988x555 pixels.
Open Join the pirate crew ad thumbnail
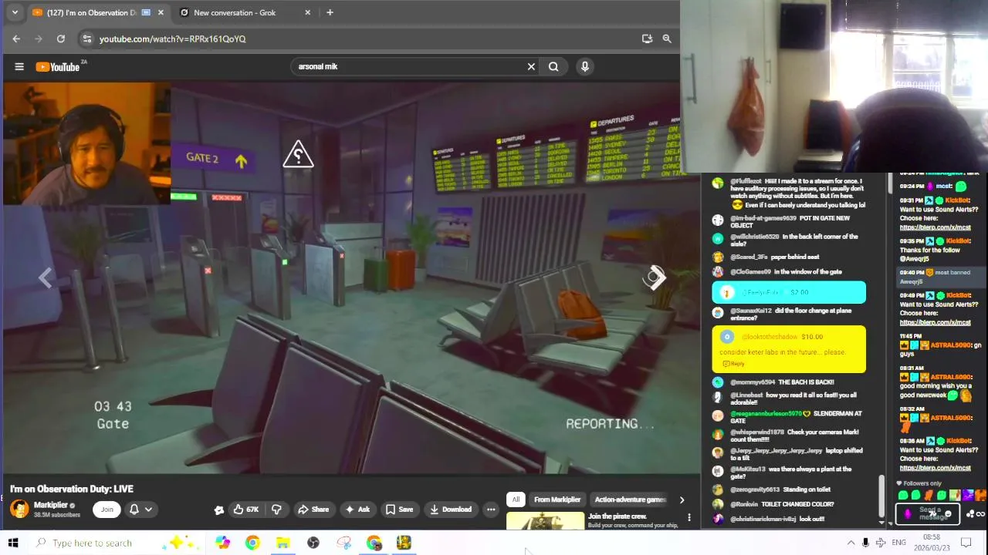tap(546, 521)
